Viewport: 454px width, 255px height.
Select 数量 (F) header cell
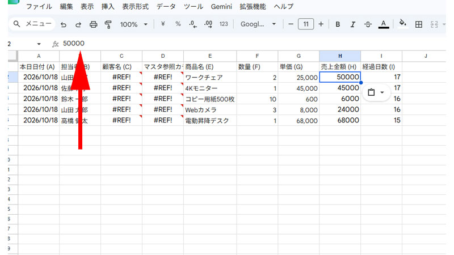(x=257, y=67)
